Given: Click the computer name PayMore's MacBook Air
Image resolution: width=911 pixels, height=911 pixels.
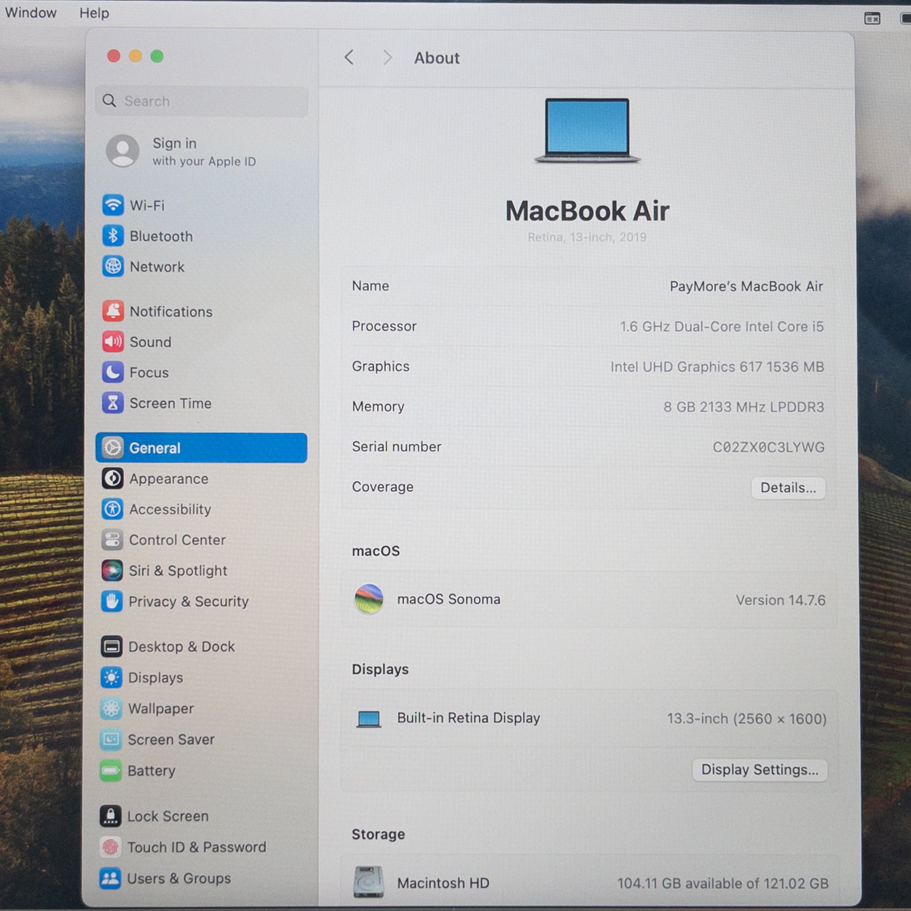Looking at the screenshot, I should click(x=746, y=286).
